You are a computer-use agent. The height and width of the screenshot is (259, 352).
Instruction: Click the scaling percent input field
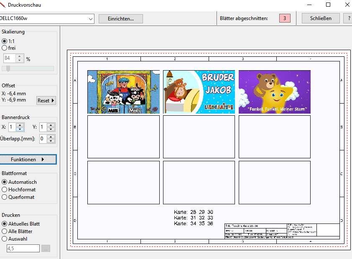click(x=10, y=58)
